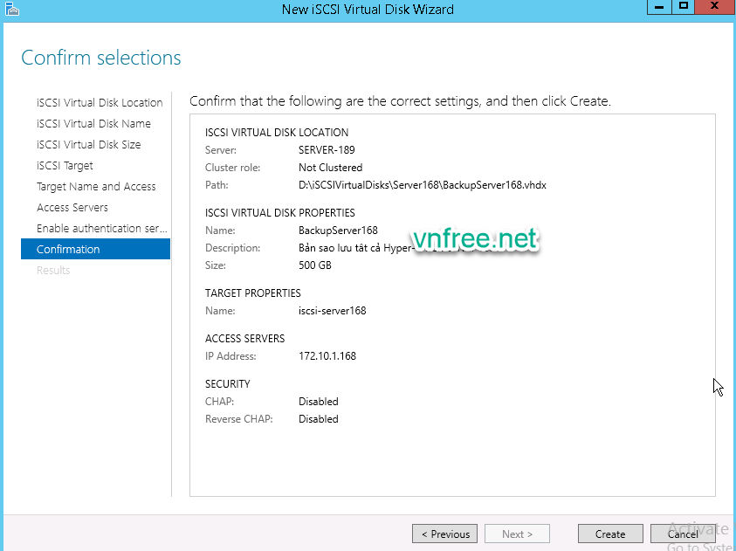The height and width of the screenshot is (551, 736).
Task: Jump to the iSCSI Virtual Disk Size step
Action: coord(88,145)
